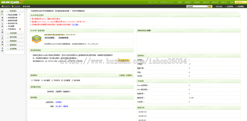
Task: Open 网站栏目管理 in the sidebar
Action: 13,15
